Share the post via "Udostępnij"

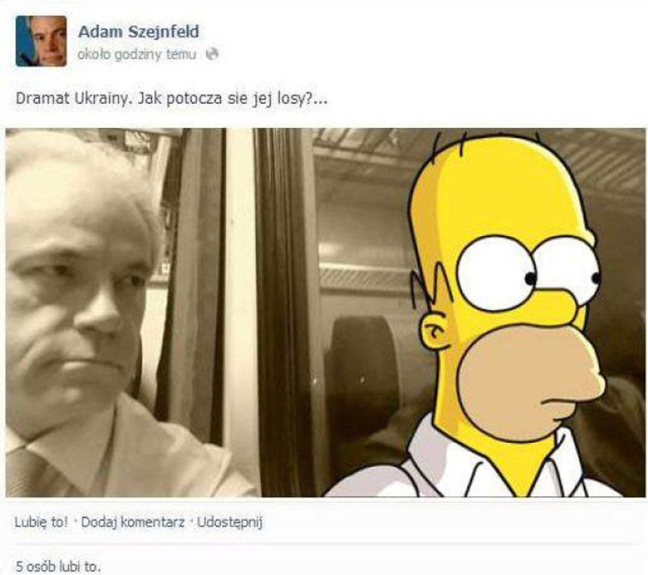click(229, 522)
